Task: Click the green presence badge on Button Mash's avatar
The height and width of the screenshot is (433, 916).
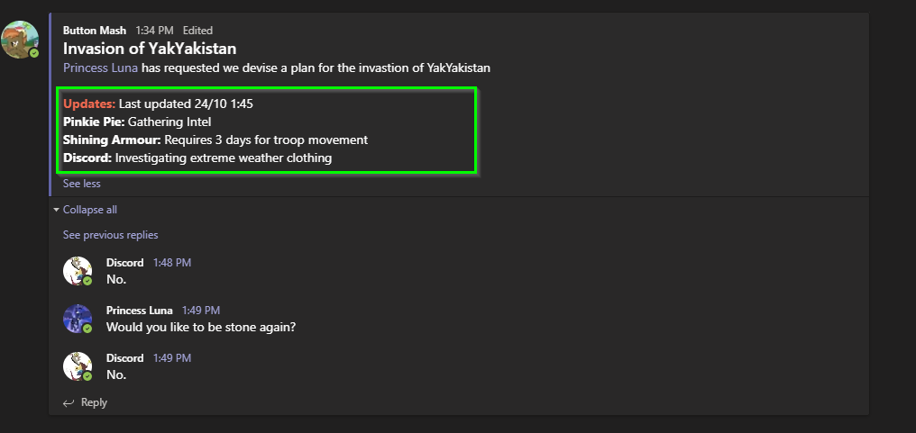Action: click(x=34, y=53)
